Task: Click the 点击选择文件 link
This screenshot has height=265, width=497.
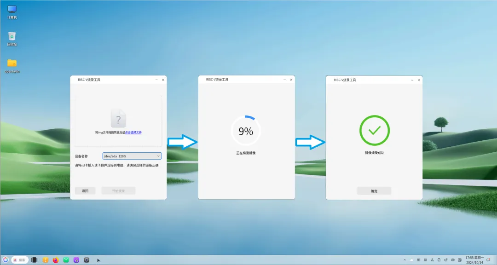Action: point(133,132)
